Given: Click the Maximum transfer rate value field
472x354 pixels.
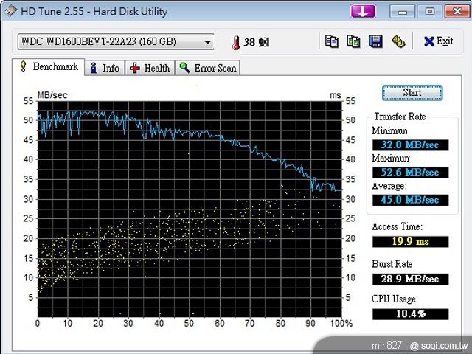Looking at the screenshot, I should point(410,172).
